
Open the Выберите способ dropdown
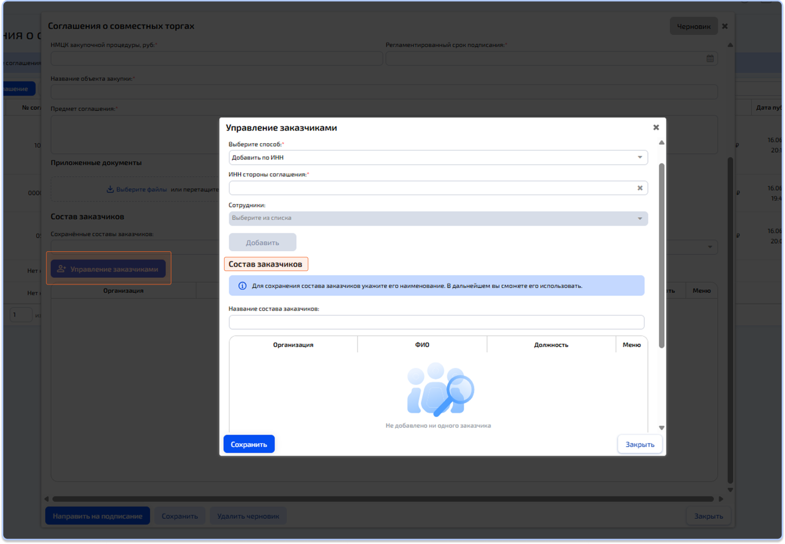click(x=438, y=157)
